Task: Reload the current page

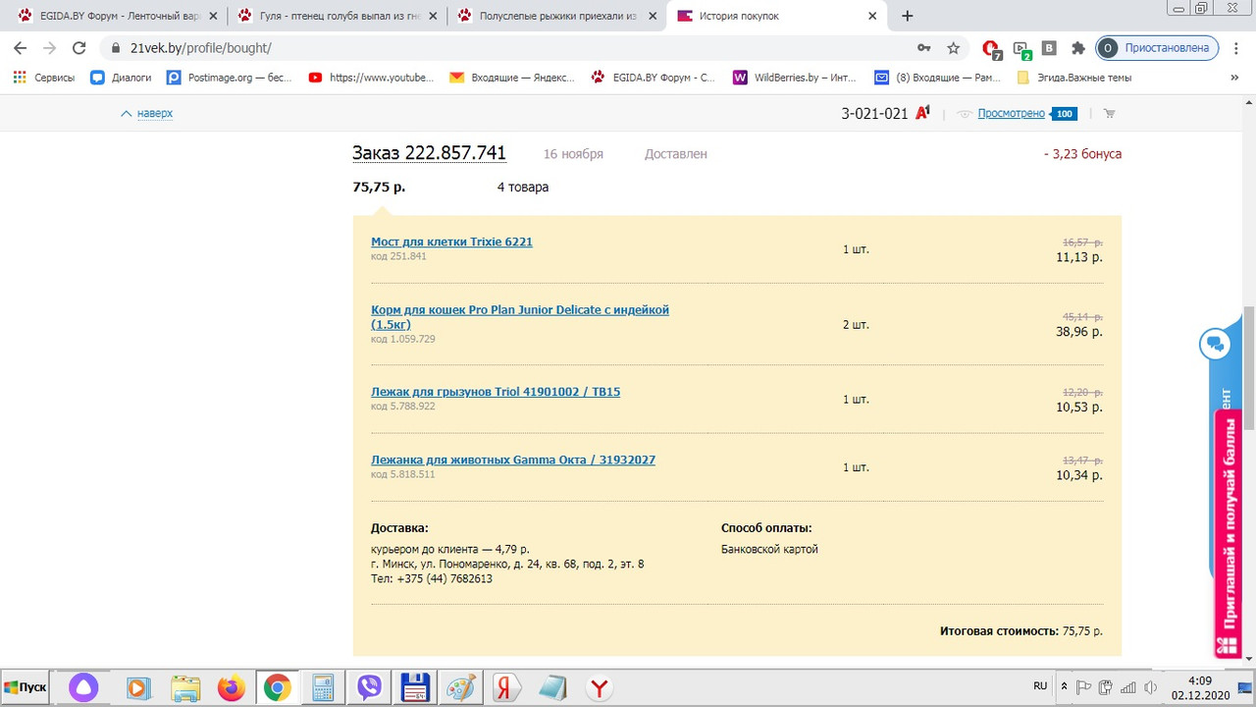Action: (79, 48)
